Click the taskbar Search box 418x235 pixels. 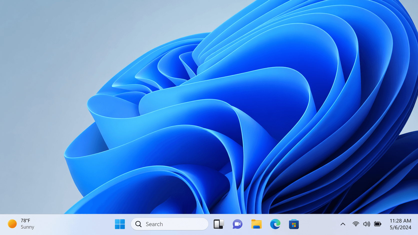[x=169, y=224]
